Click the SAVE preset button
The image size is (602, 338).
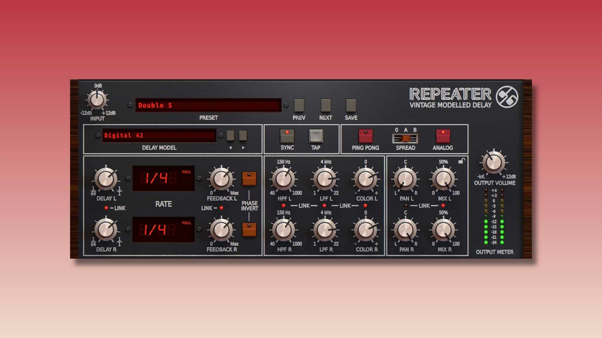[351, 106]
